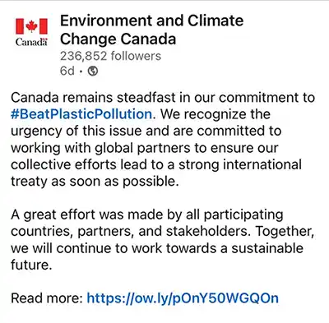This screenshot has width=329, height=323.
Task: Click the phrase "working with global partners"
Action: 100,148
